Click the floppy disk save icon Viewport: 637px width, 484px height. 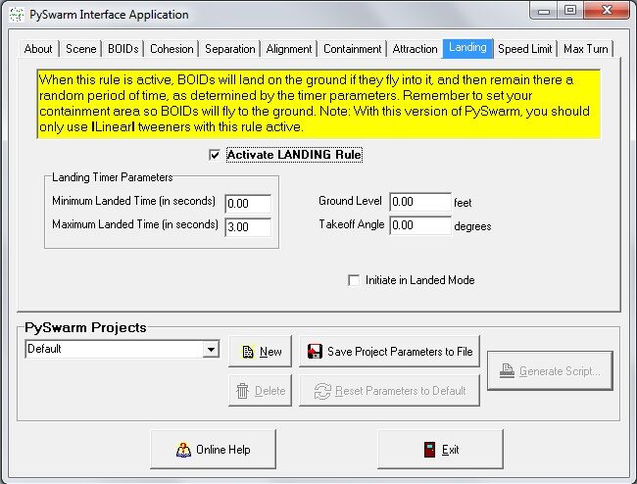coord(315,351)
